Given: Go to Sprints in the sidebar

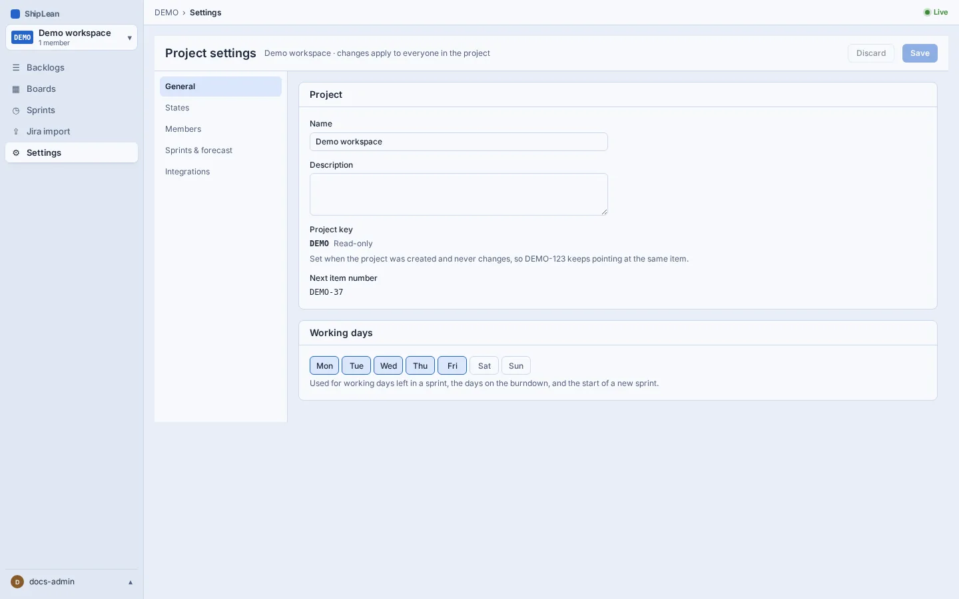Looking at the screenshot, I should 72,110.
